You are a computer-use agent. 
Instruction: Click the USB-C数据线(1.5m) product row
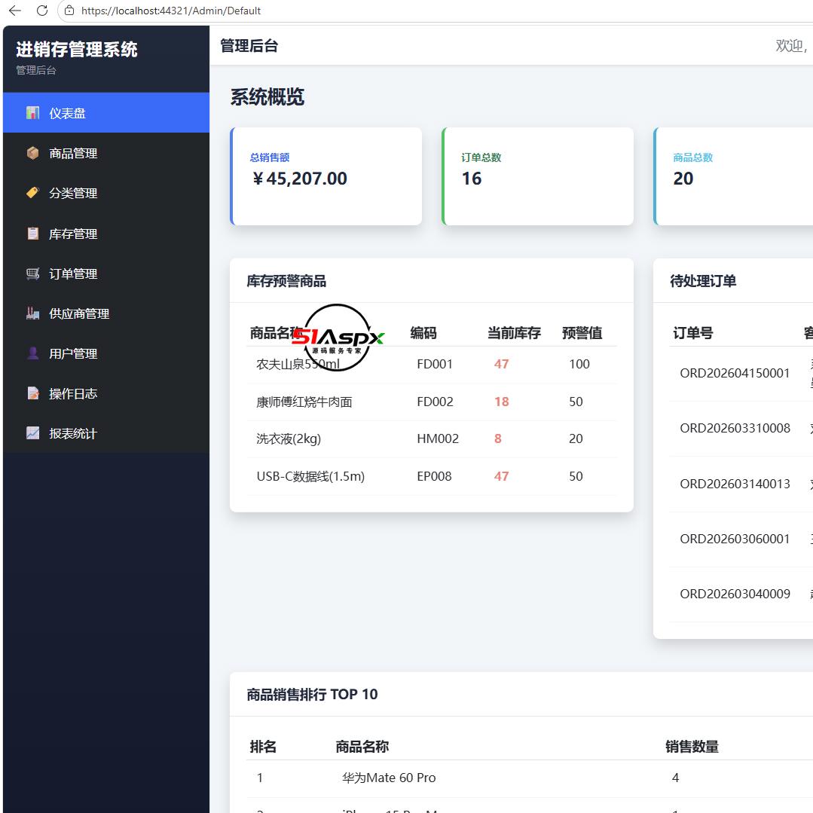point(432,476)
